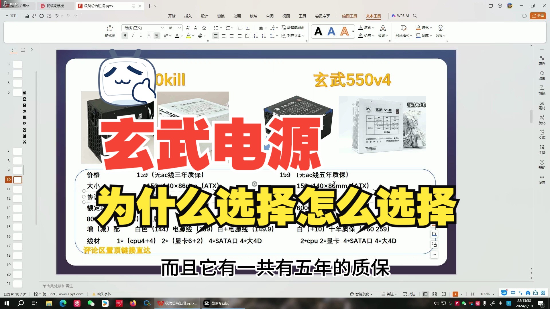Click the notes field 单击此处添加备注

(x=58, y=286)
